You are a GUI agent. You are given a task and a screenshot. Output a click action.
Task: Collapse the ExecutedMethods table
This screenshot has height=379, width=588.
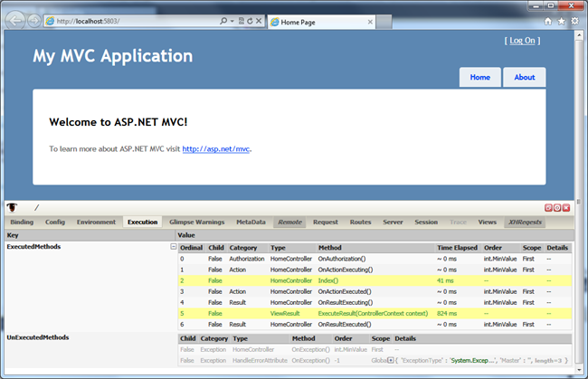pos(173,247)
